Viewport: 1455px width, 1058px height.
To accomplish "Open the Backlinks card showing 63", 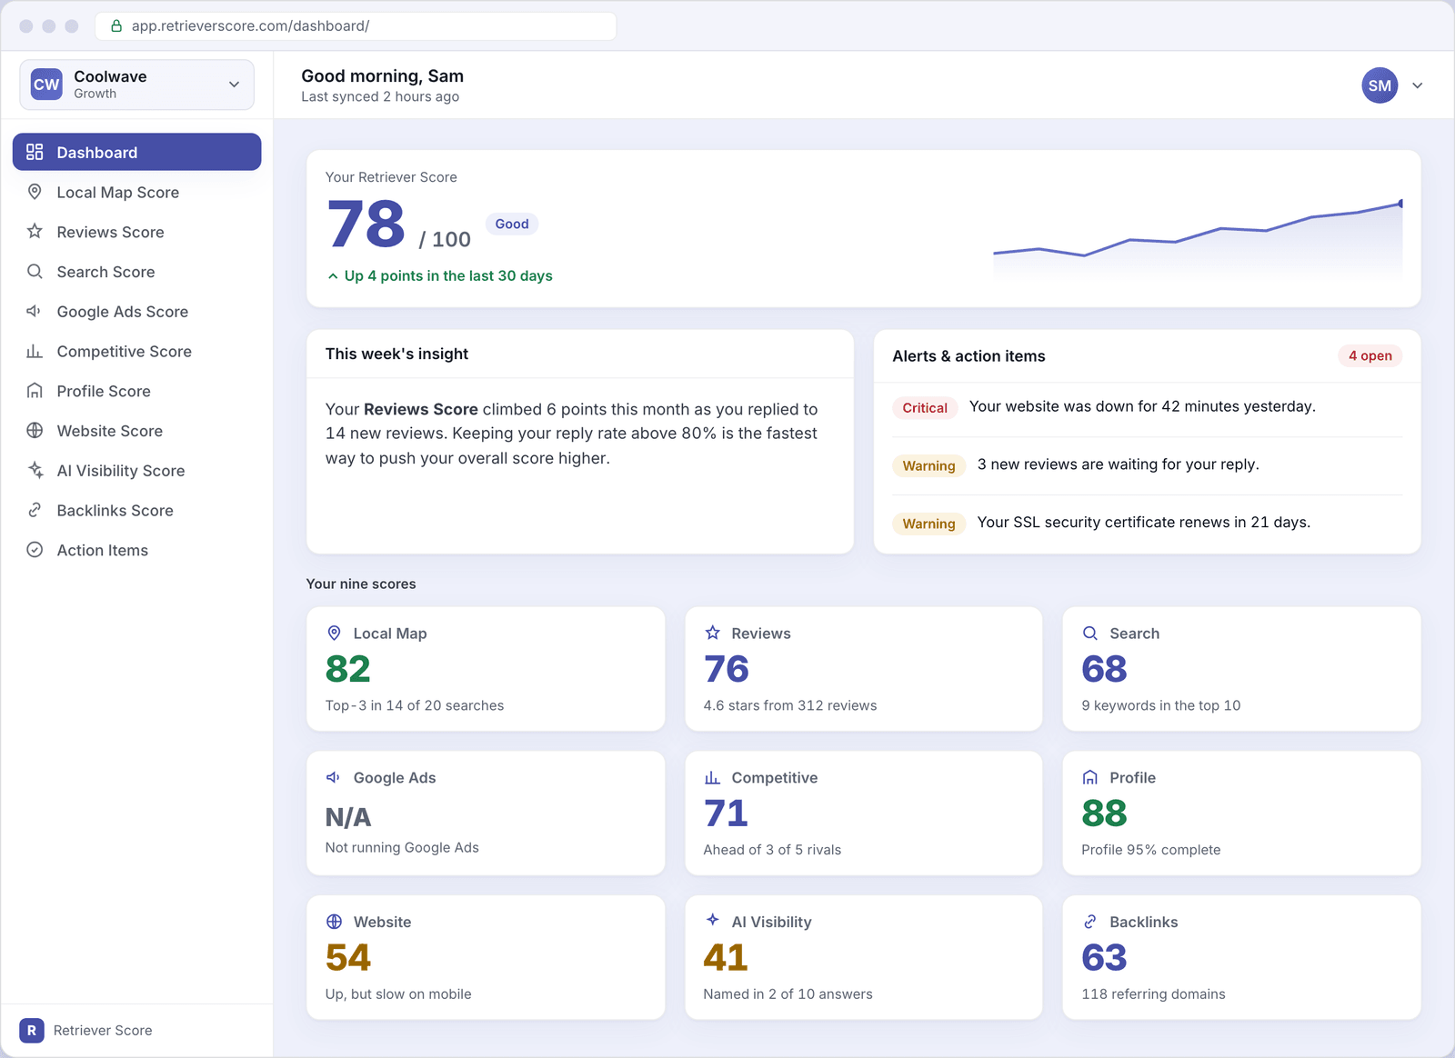I will click(x=1241, y=957).
